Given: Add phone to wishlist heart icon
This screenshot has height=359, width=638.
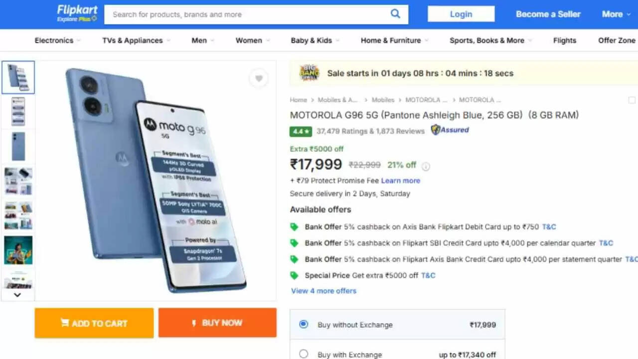Looking at the screenshot, I should point(259,78).
